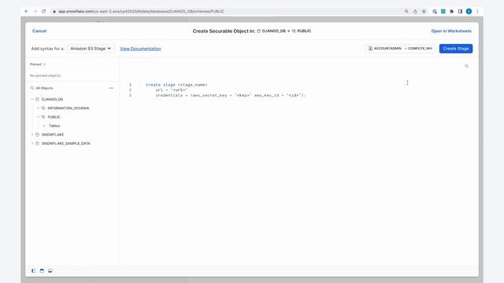Click the SNOWFLAKE database icon
This screenshot has width=504, height=283.
tap(37, 134)
